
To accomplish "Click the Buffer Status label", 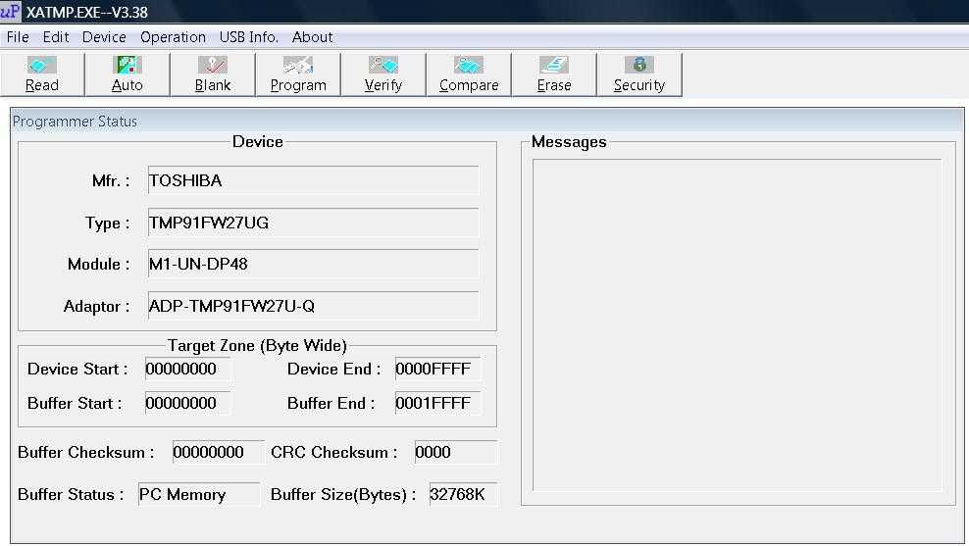I will pos(71,494).
